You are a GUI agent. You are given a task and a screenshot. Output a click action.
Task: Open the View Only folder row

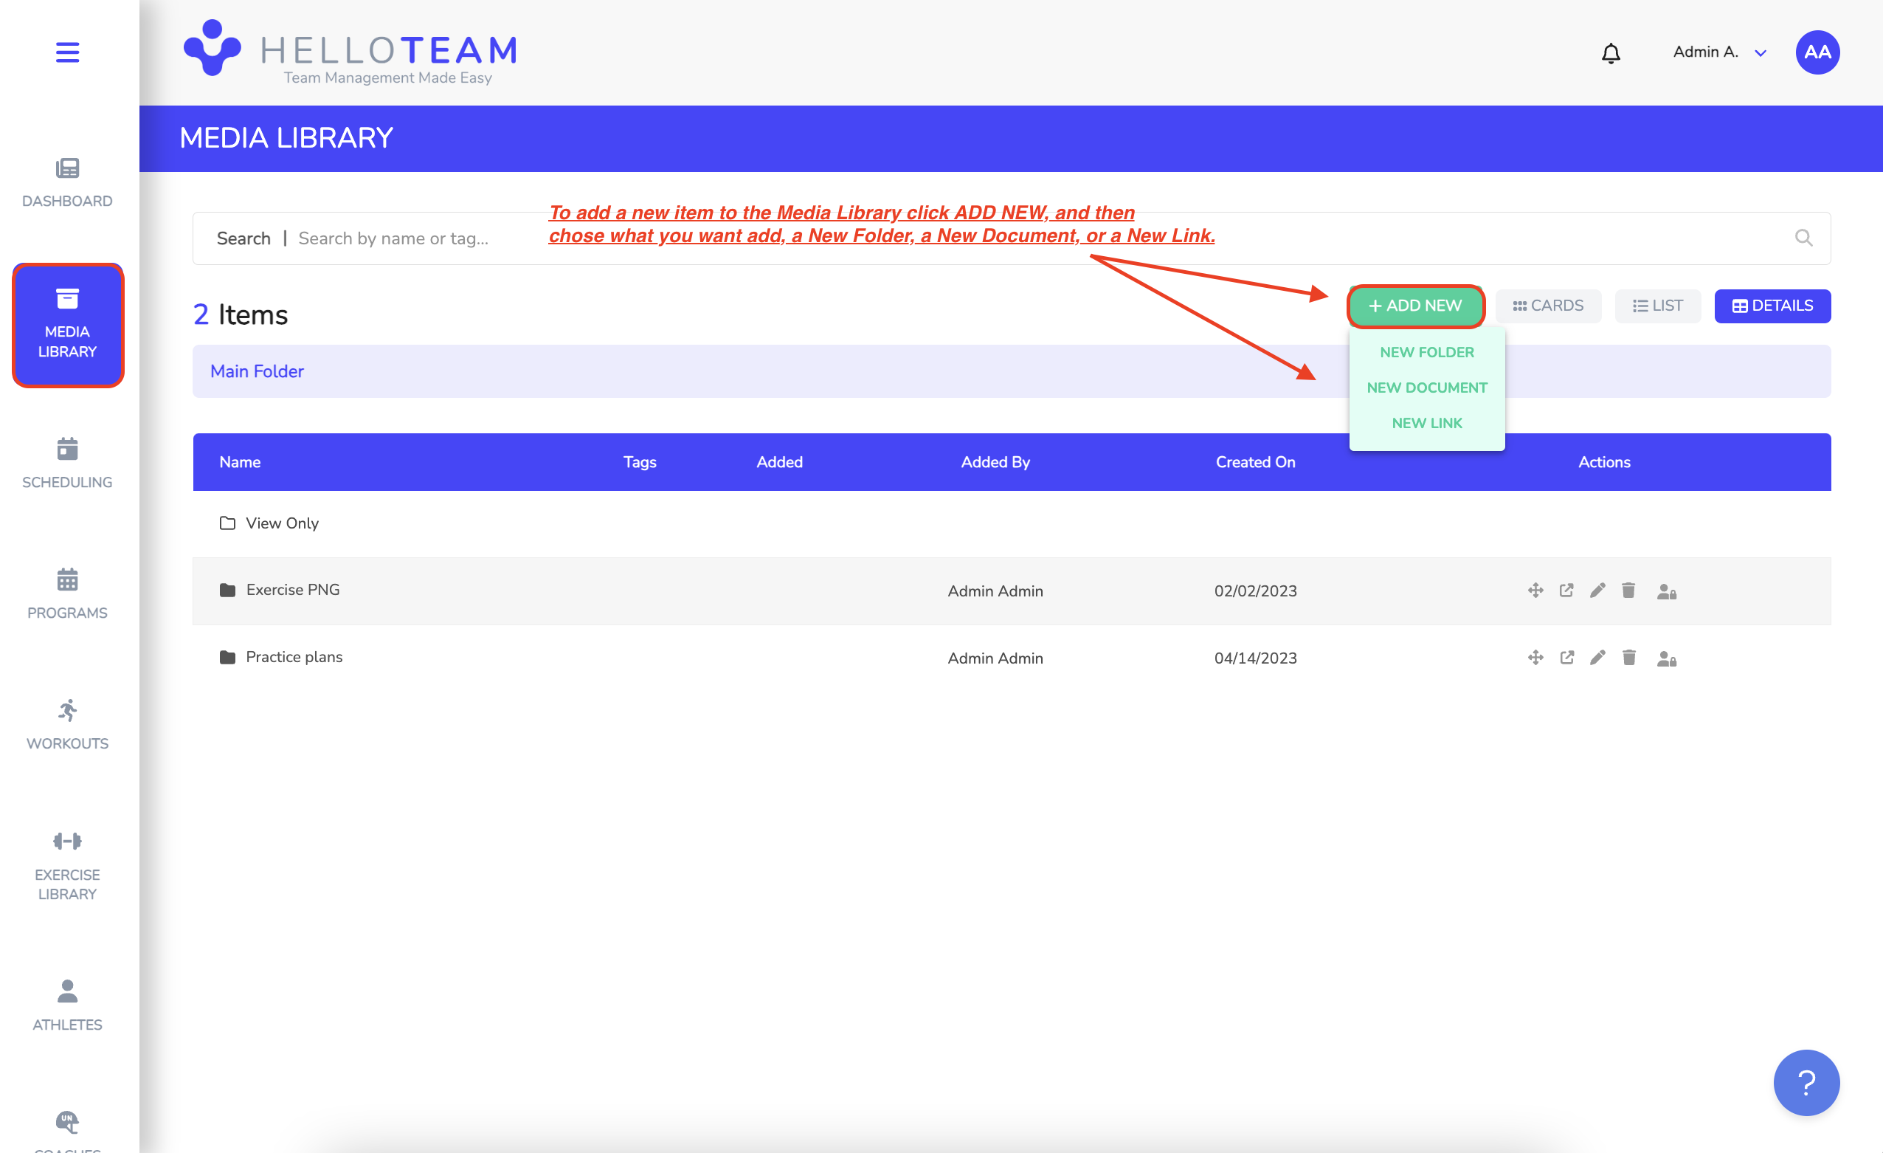[x=281, y=523]
